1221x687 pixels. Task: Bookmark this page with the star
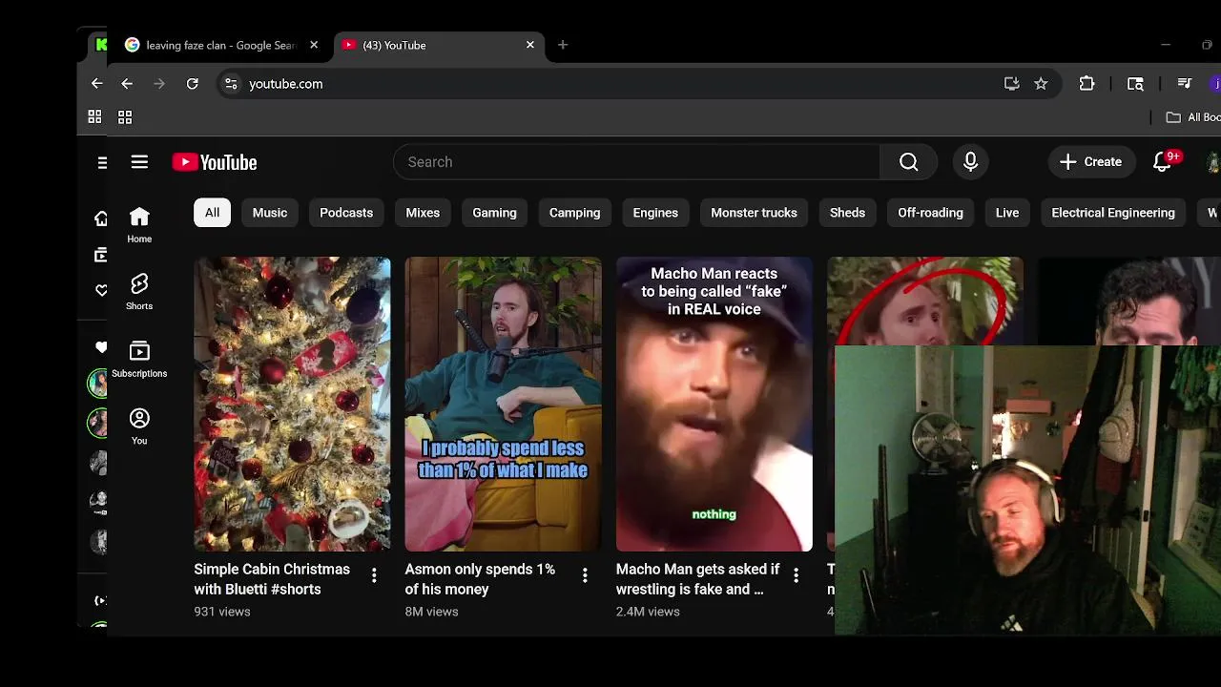pyautogui.click(x=1041, y=84)
